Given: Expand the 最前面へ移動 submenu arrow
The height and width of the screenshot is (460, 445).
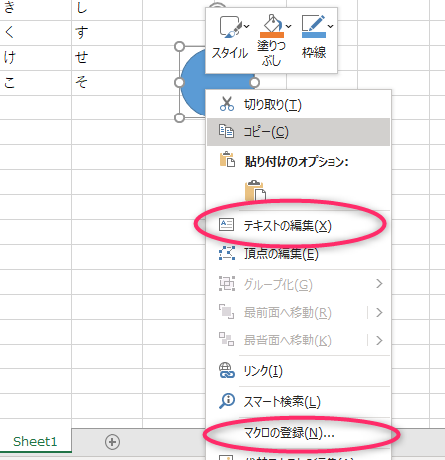Looking at the screenshot, I should [x=379, y=312].
